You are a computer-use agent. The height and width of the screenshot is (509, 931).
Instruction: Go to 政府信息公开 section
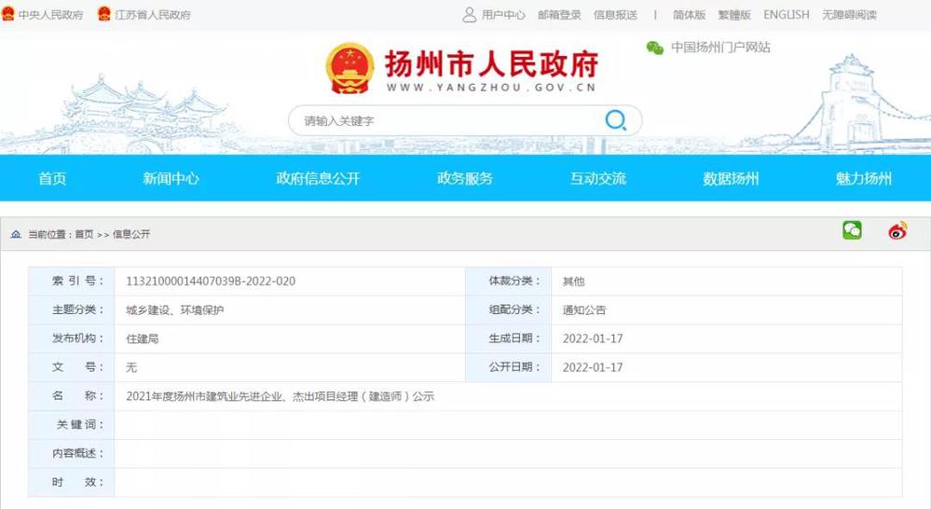tap(318, 179)
